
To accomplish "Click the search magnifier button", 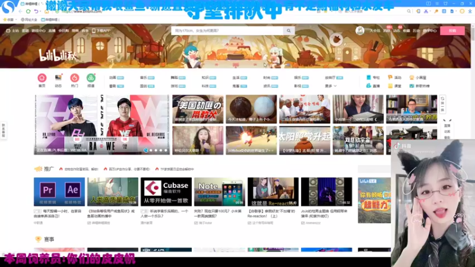I will pyautogui.click(x=289, y=31).
